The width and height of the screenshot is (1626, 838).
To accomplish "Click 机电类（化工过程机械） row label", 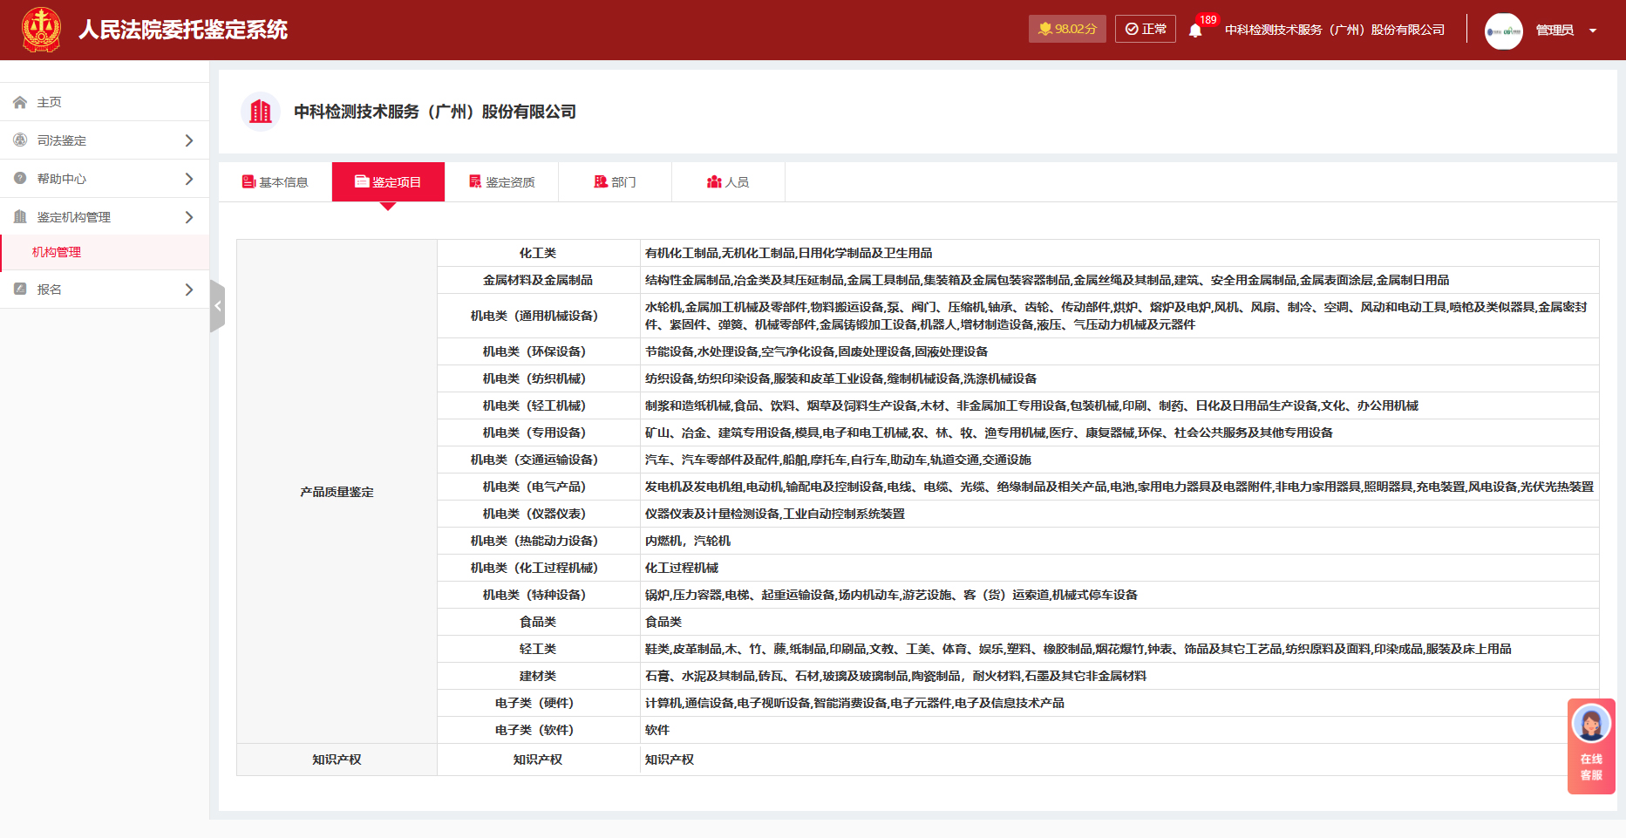I will (x=538, y=568).
